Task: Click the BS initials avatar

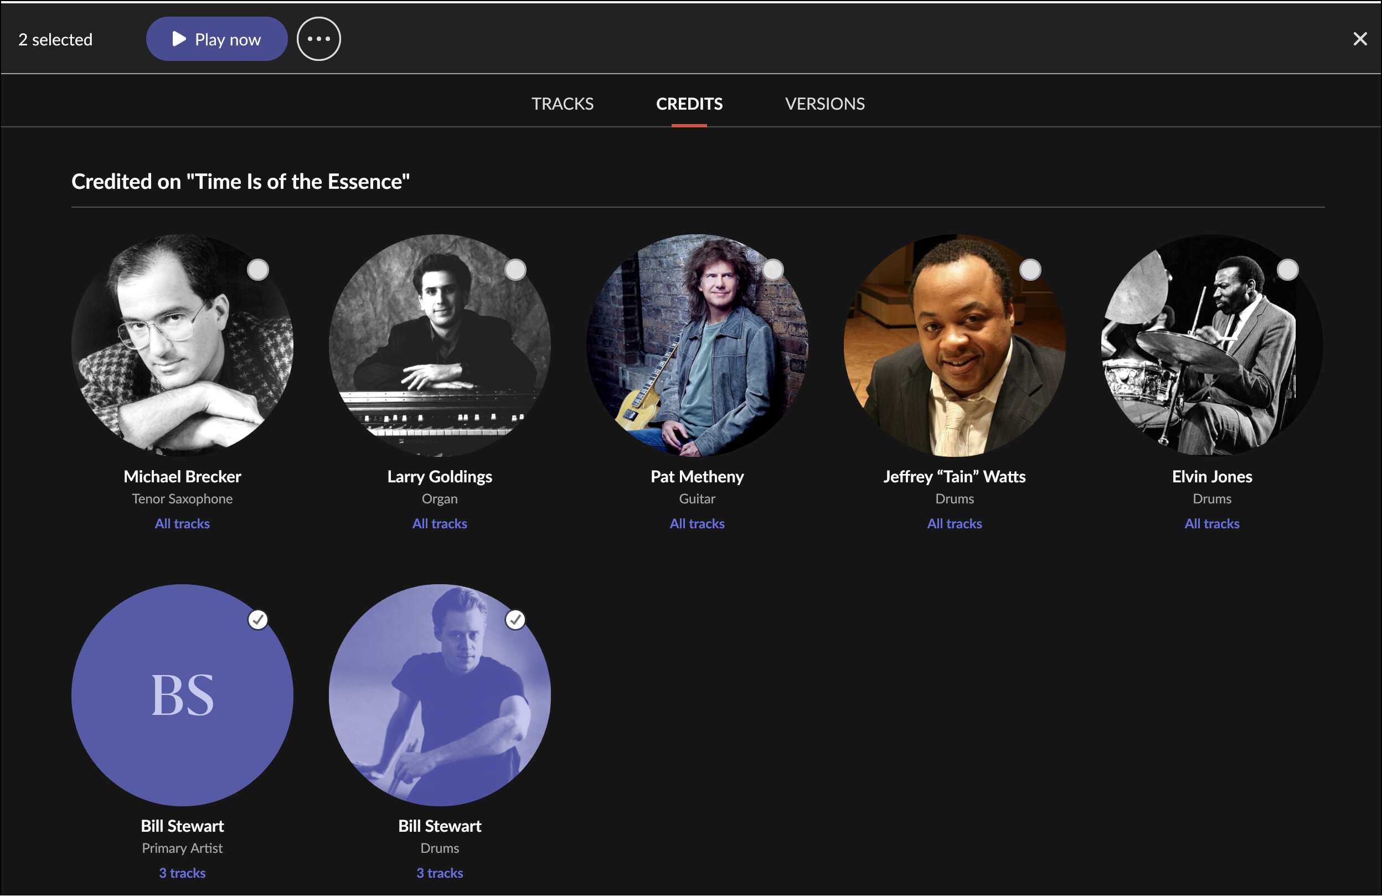Action: 182,695
